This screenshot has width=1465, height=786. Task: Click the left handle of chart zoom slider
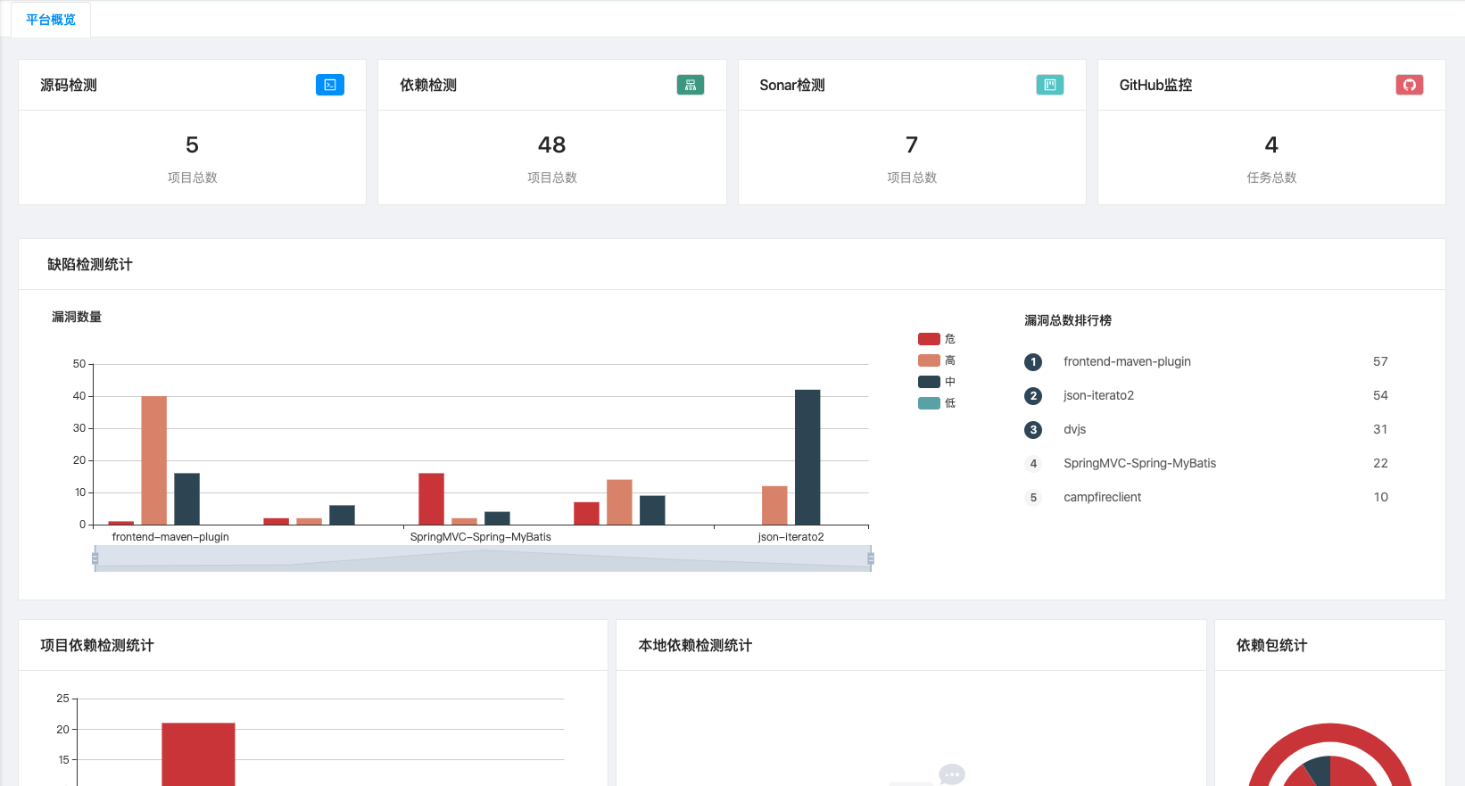pos(95,558)
